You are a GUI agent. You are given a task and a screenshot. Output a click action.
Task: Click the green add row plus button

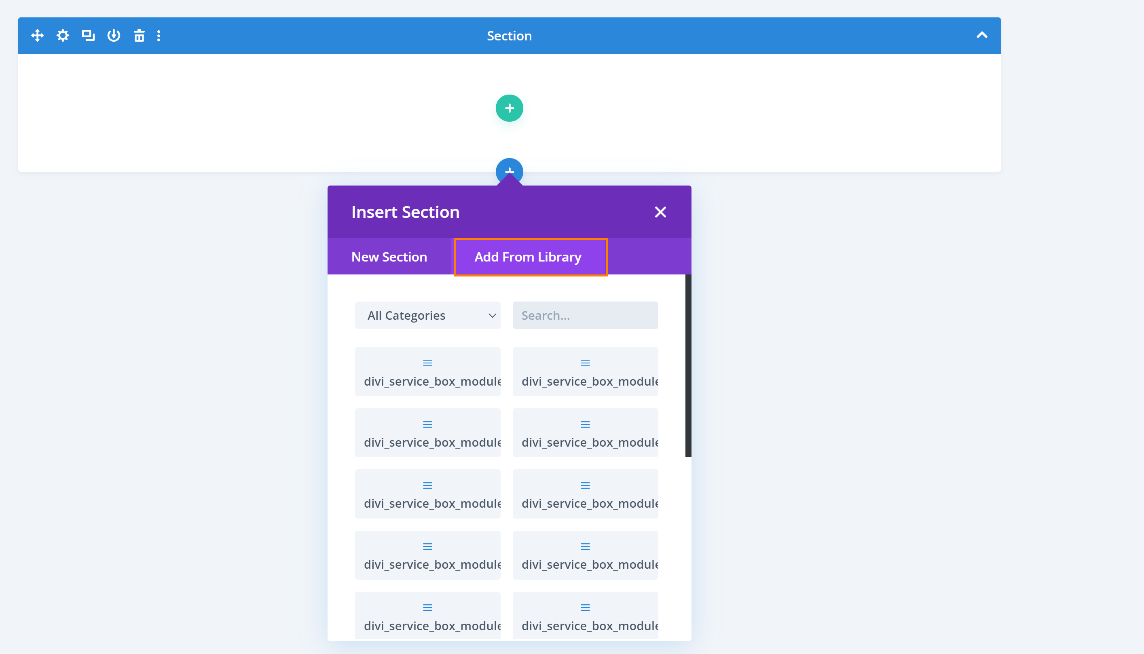509,108
